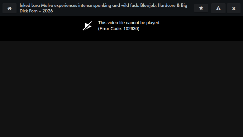The image size is (243, 137).
Task: Add this video to favorites with star
Action: [201, 8]
